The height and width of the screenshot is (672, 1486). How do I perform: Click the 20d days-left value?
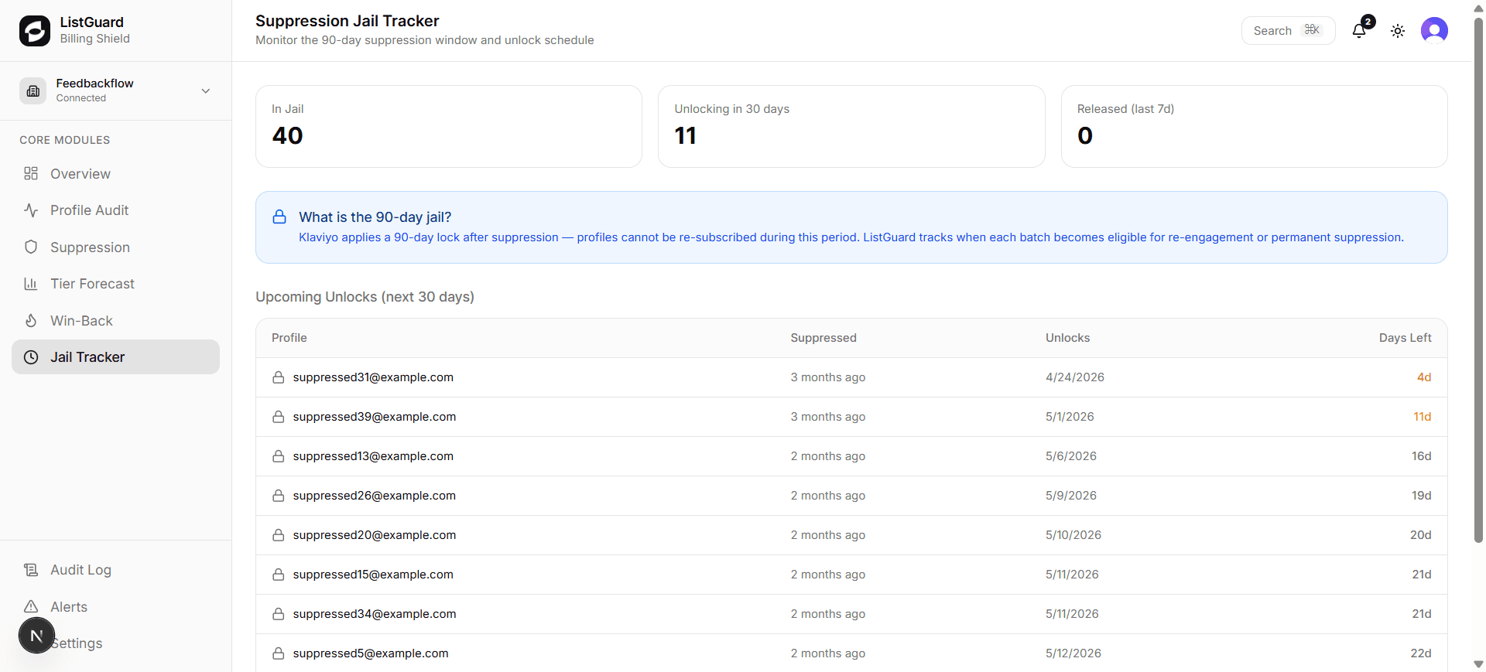[x=1421, y=535]
